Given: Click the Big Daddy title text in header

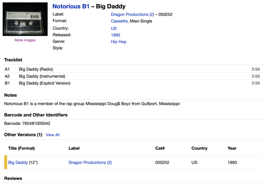Looking at the screenshot, I should pos(111,6).
